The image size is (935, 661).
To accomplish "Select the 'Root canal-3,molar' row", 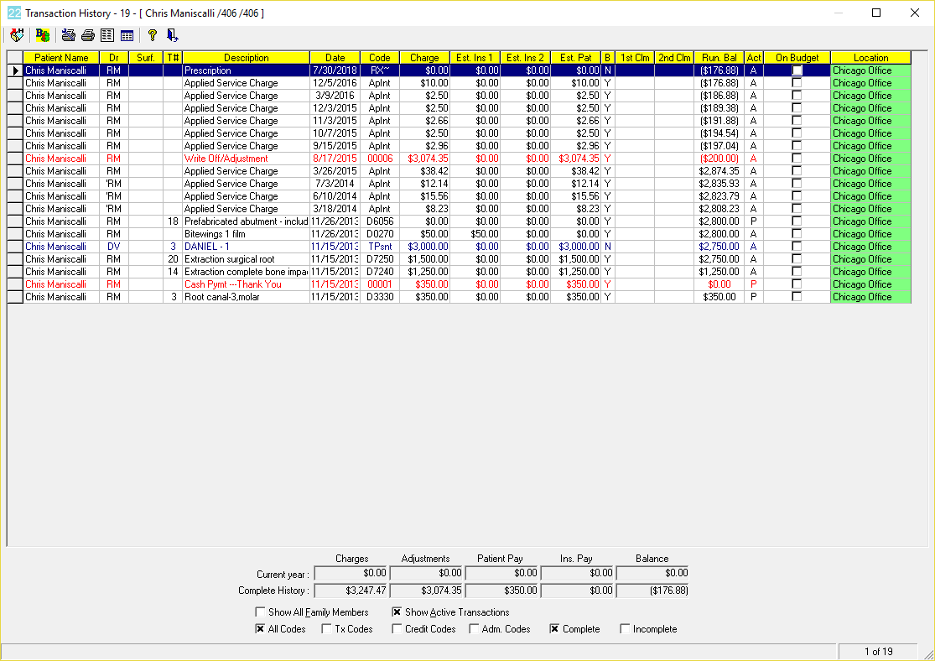I will 460,296.
